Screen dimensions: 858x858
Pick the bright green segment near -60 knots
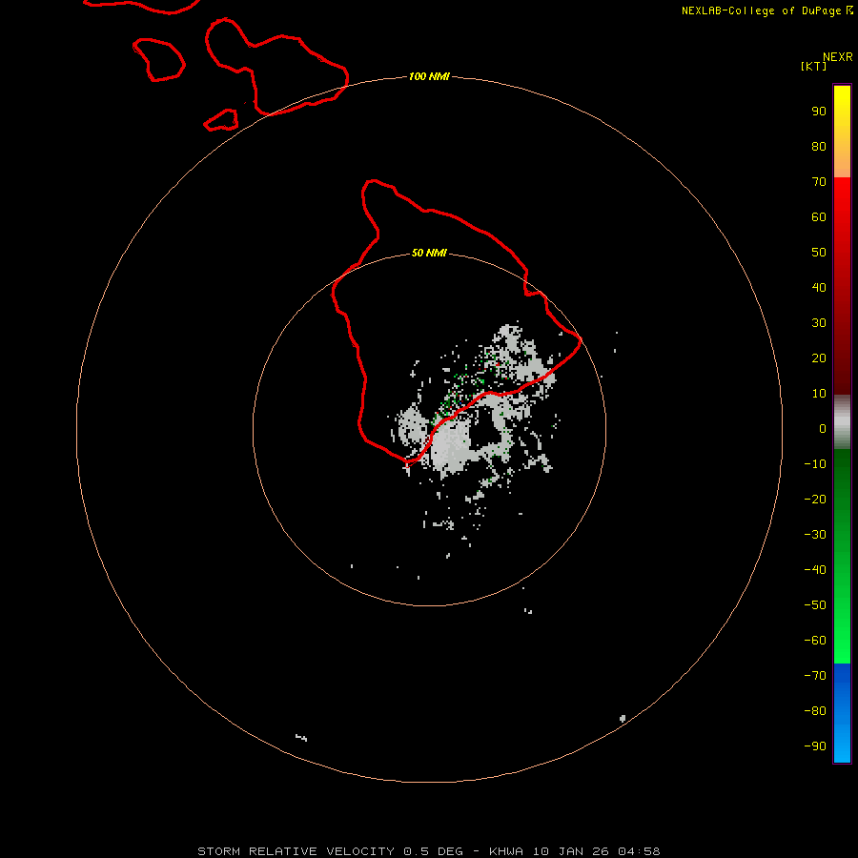tap(842, 641)
